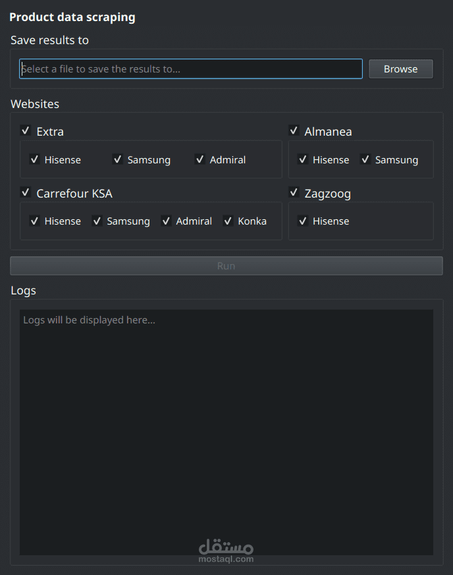Image resolution: width=453 pixels, height=575 pixels.
Task: Focus the save results file path field
Action: [x=191, y=69]
